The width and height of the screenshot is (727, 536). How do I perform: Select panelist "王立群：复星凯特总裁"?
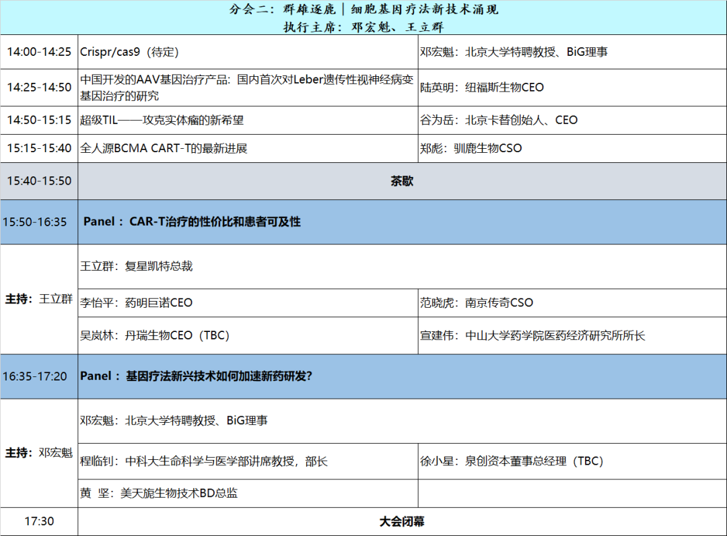[136, 266]
